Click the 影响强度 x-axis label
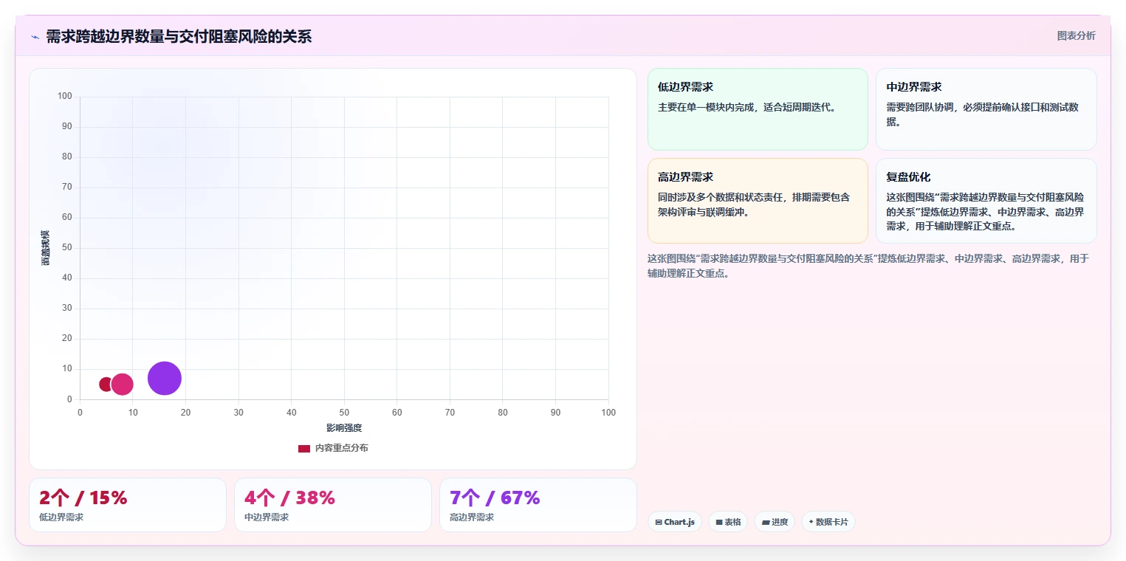Image resolution: width=1126 pixels, height=561 pixels. [x=344, y=428]
